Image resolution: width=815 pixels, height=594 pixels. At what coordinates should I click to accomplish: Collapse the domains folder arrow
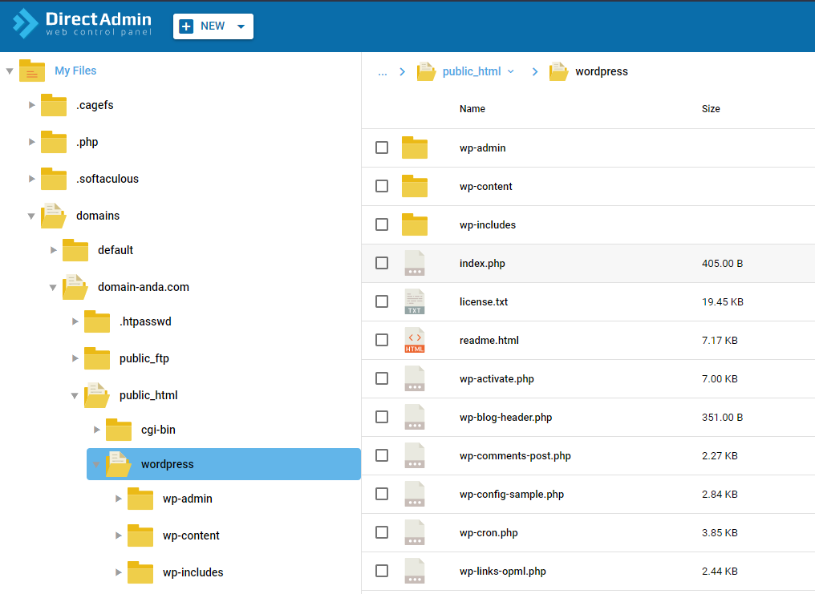pyautogui.click(x=31, y=216)
